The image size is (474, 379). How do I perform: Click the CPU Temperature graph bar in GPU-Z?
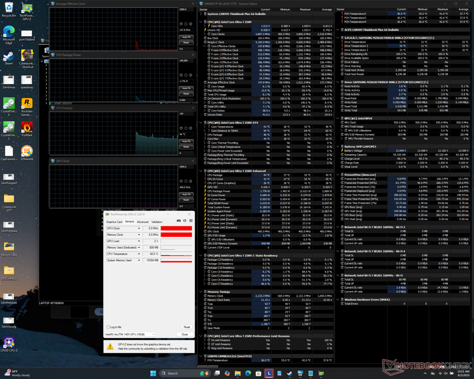[x=176, y=254]
